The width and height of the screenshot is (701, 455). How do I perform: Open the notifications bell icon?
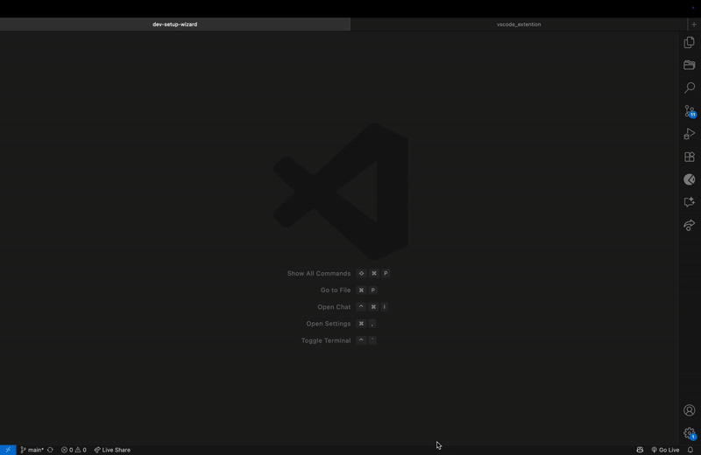click(690, 450)
